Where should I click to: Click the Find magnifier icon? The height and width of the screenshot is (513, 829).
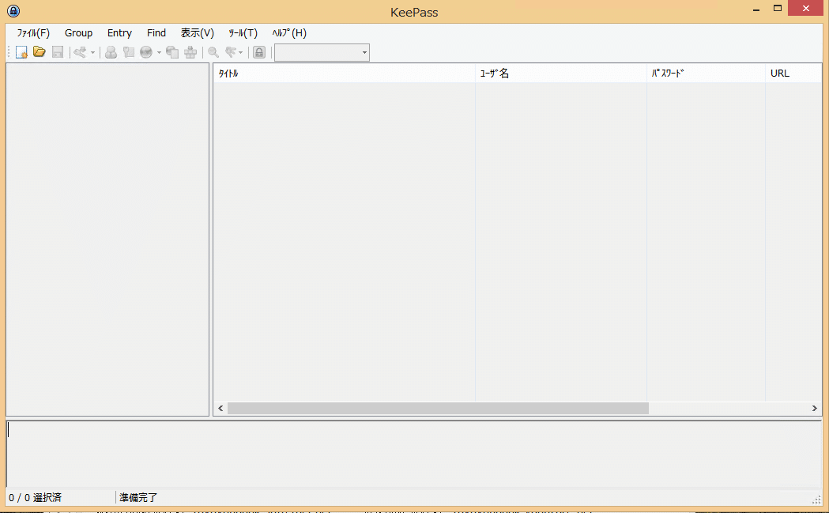(x=213, y=52)
